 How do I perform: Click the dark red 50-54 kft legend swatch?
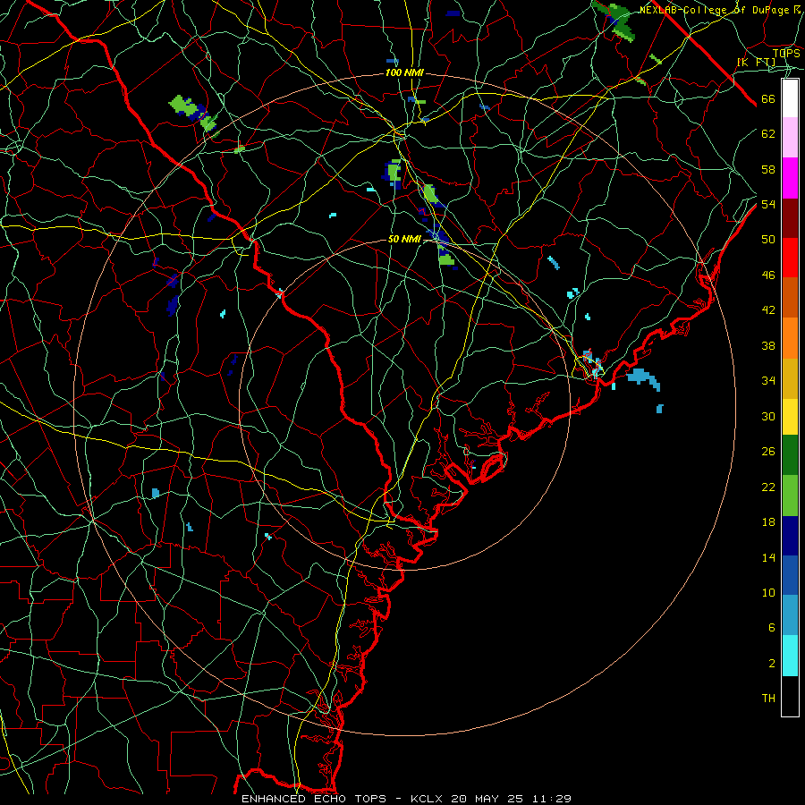[790, 217]
